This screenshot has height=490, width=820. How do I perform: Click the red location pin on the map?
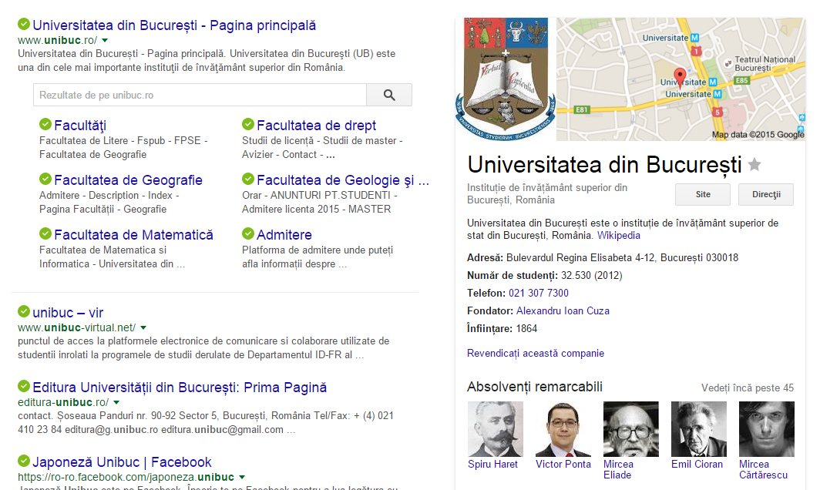coord(679,77)
